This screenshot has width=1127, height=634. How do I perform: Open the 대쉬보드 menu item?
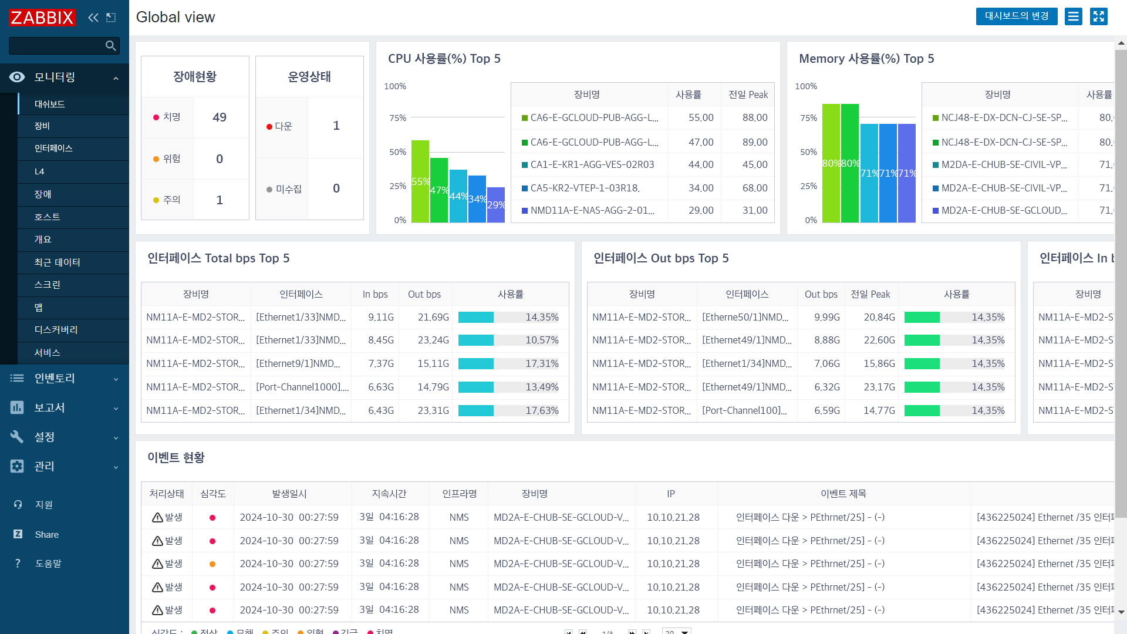[73, 104]
